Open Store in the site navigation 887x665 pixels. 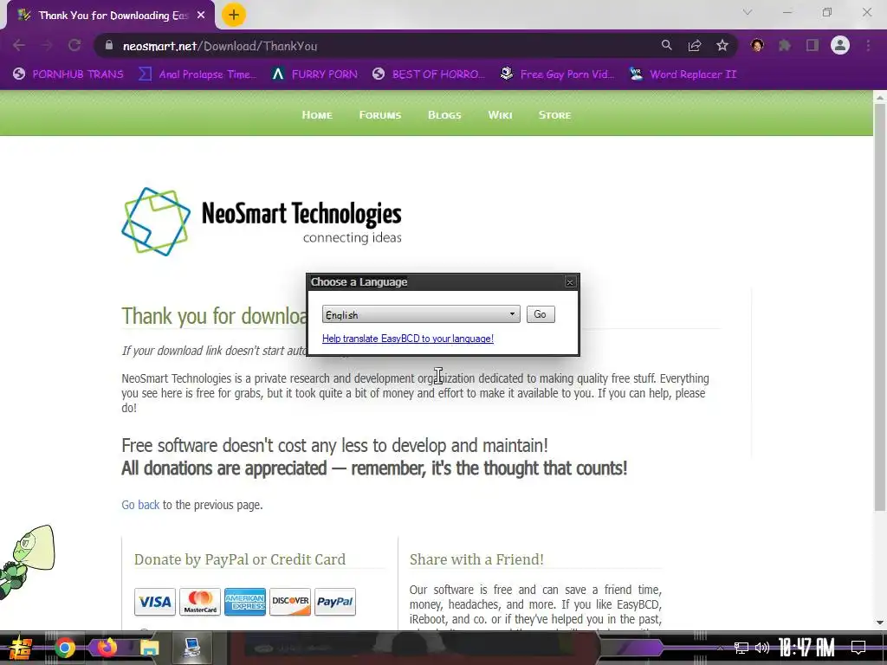(x=554, y=115)
